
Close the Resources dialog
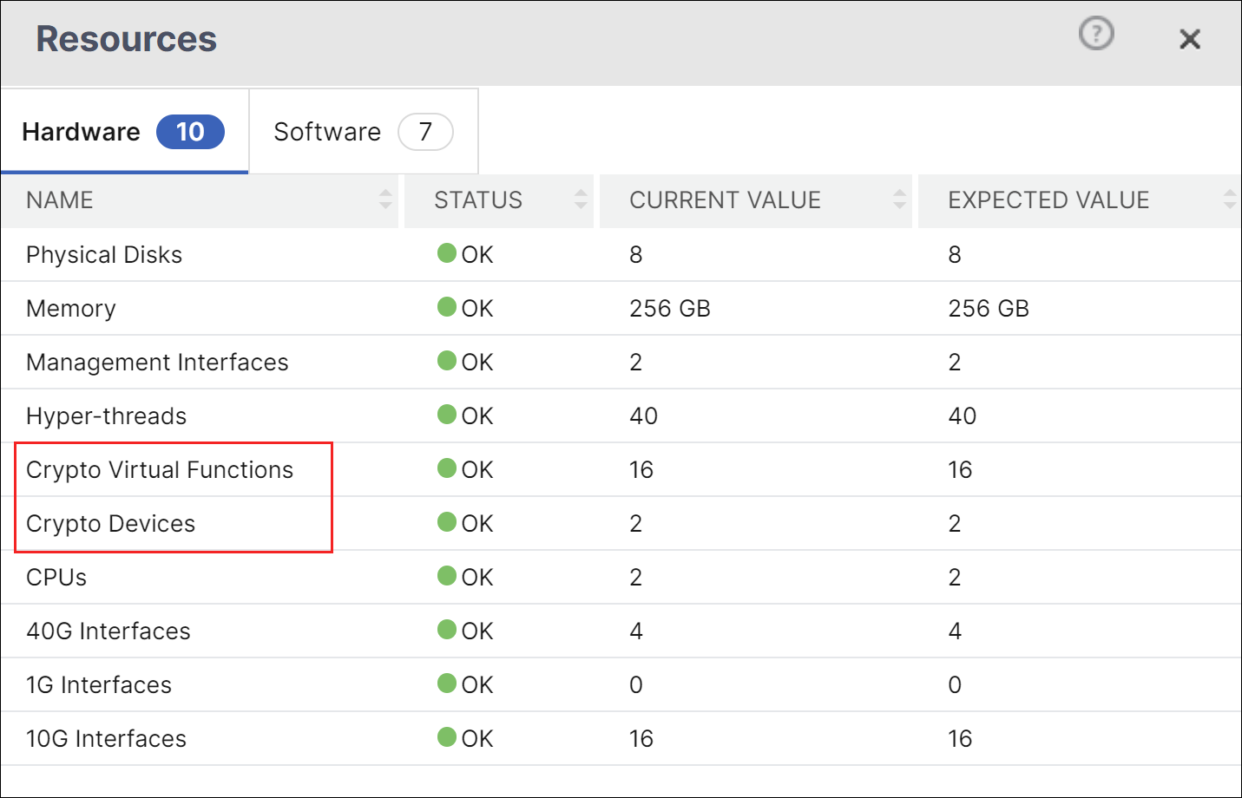click(1190, 39)
